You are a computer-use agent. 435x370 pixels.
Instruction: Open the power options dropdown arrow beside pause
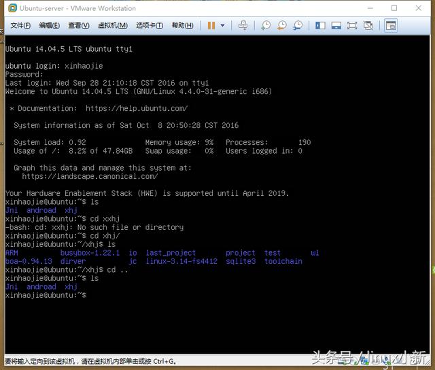coord(222,26)
